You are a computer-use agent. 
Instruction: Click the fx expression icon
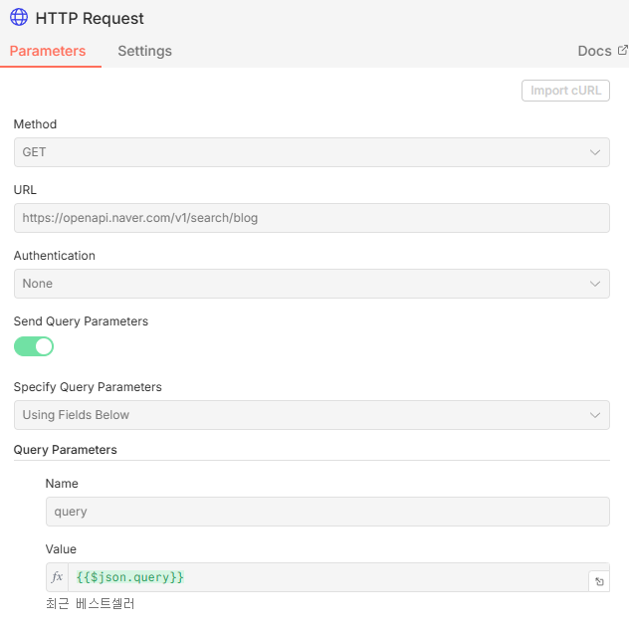click(x=57, y=577)
